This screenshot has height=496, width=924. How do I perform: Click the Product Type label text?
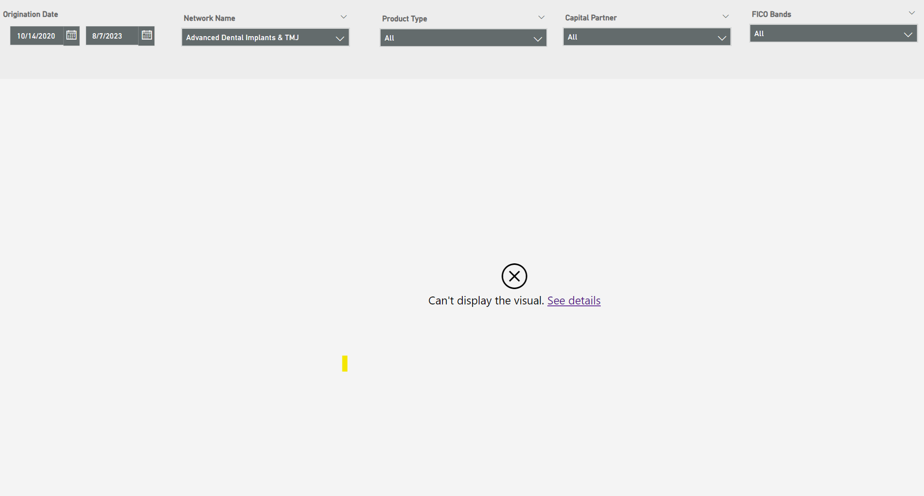tap(404, 19)
